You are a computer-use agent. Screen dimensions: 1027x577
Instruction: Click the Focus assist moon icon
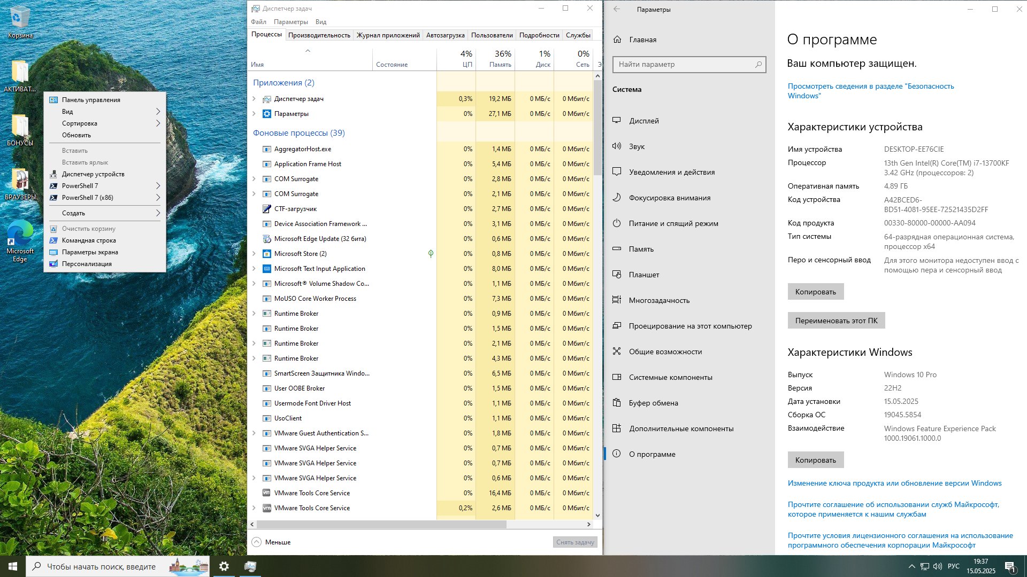(x=617, y=198)
